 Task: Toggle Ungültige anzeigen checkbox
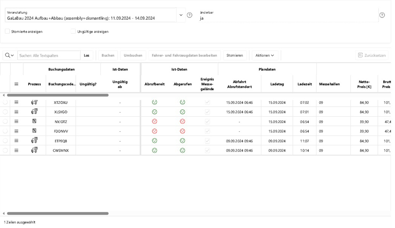(x=73, y=31)
